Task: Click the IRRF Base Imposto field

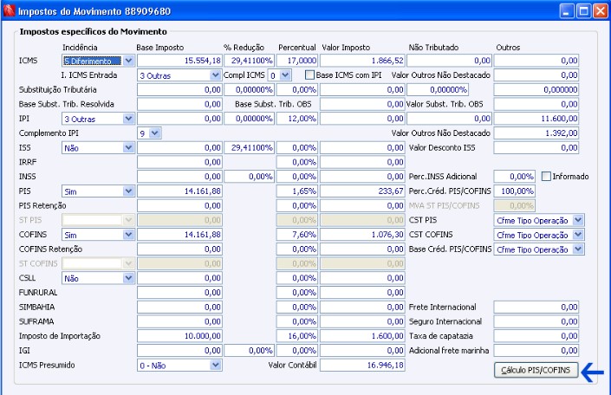Action: (x=179, y=162)
